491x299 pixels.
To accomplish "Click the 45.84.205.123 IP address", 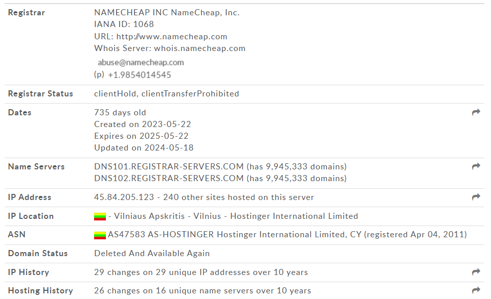I will [x=124, y=197].
